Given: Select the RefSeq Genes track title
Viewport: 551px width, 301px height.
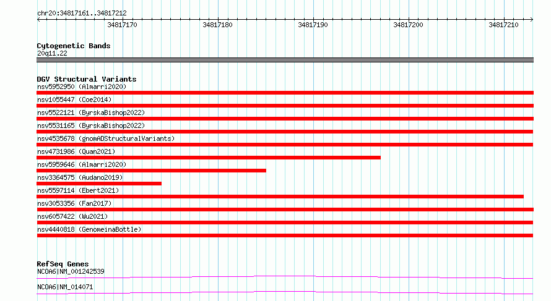Looking at the screenshot, I should click(63, 264).
